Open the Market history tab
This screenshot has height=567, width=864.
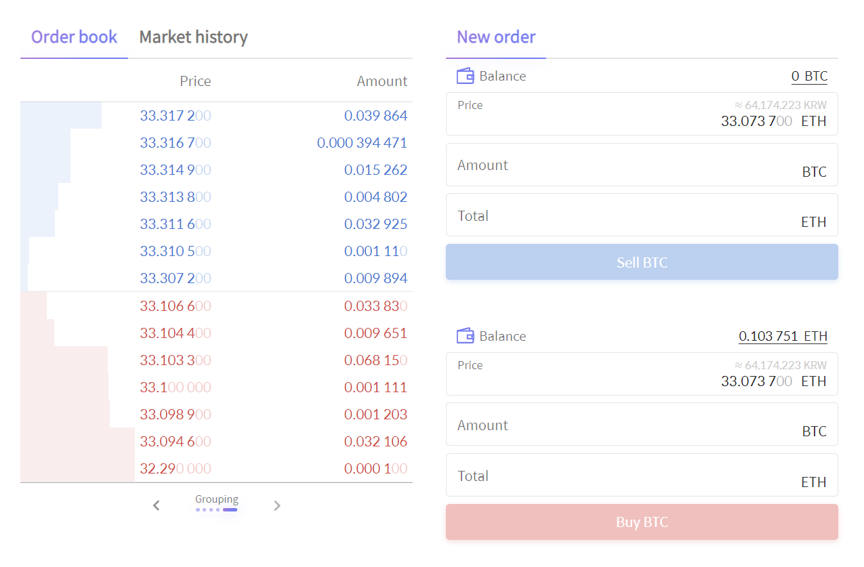[193, 37]
